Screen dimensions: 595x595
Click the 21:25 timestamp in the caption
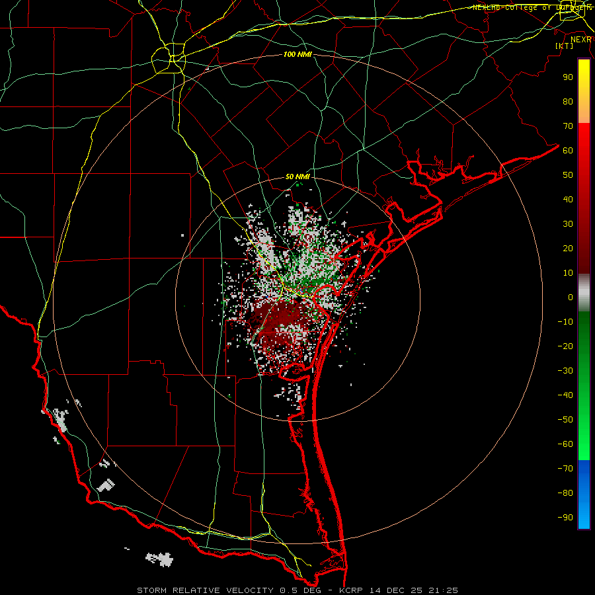[x=443, y=590]
